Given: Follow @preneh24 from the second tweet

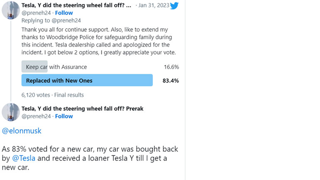Looking at the screenshot, I should point(64,116).
